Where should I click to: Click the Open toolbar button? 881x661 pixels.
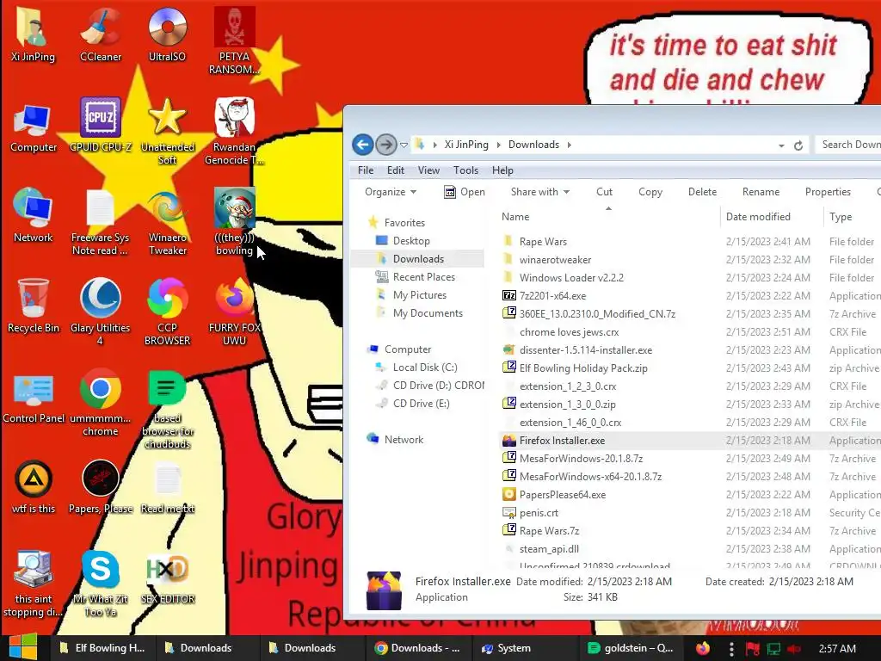coord(465,192)
